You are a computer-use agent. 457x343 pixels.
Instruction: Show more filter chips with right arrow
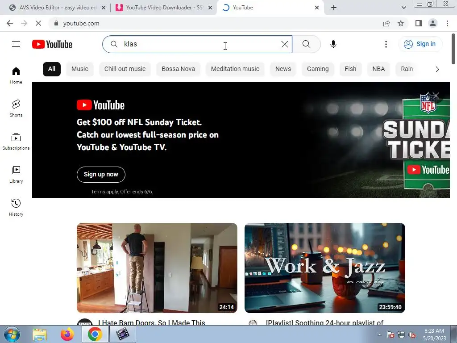437,69
